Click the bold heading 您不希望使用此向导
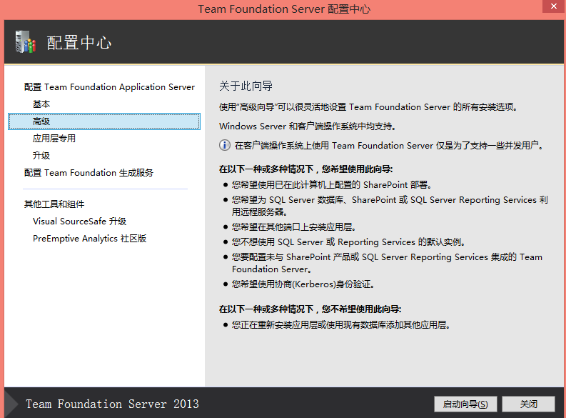566x418 pixels. (310, 309)
